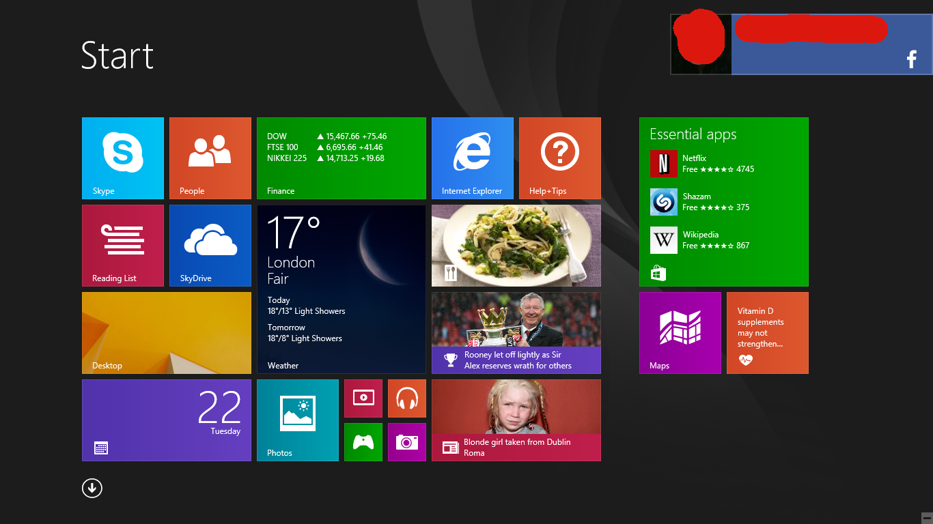933x524 pixels.
Task: Click Today's forecast in Weather tile
Action: [x=306, y=306]
